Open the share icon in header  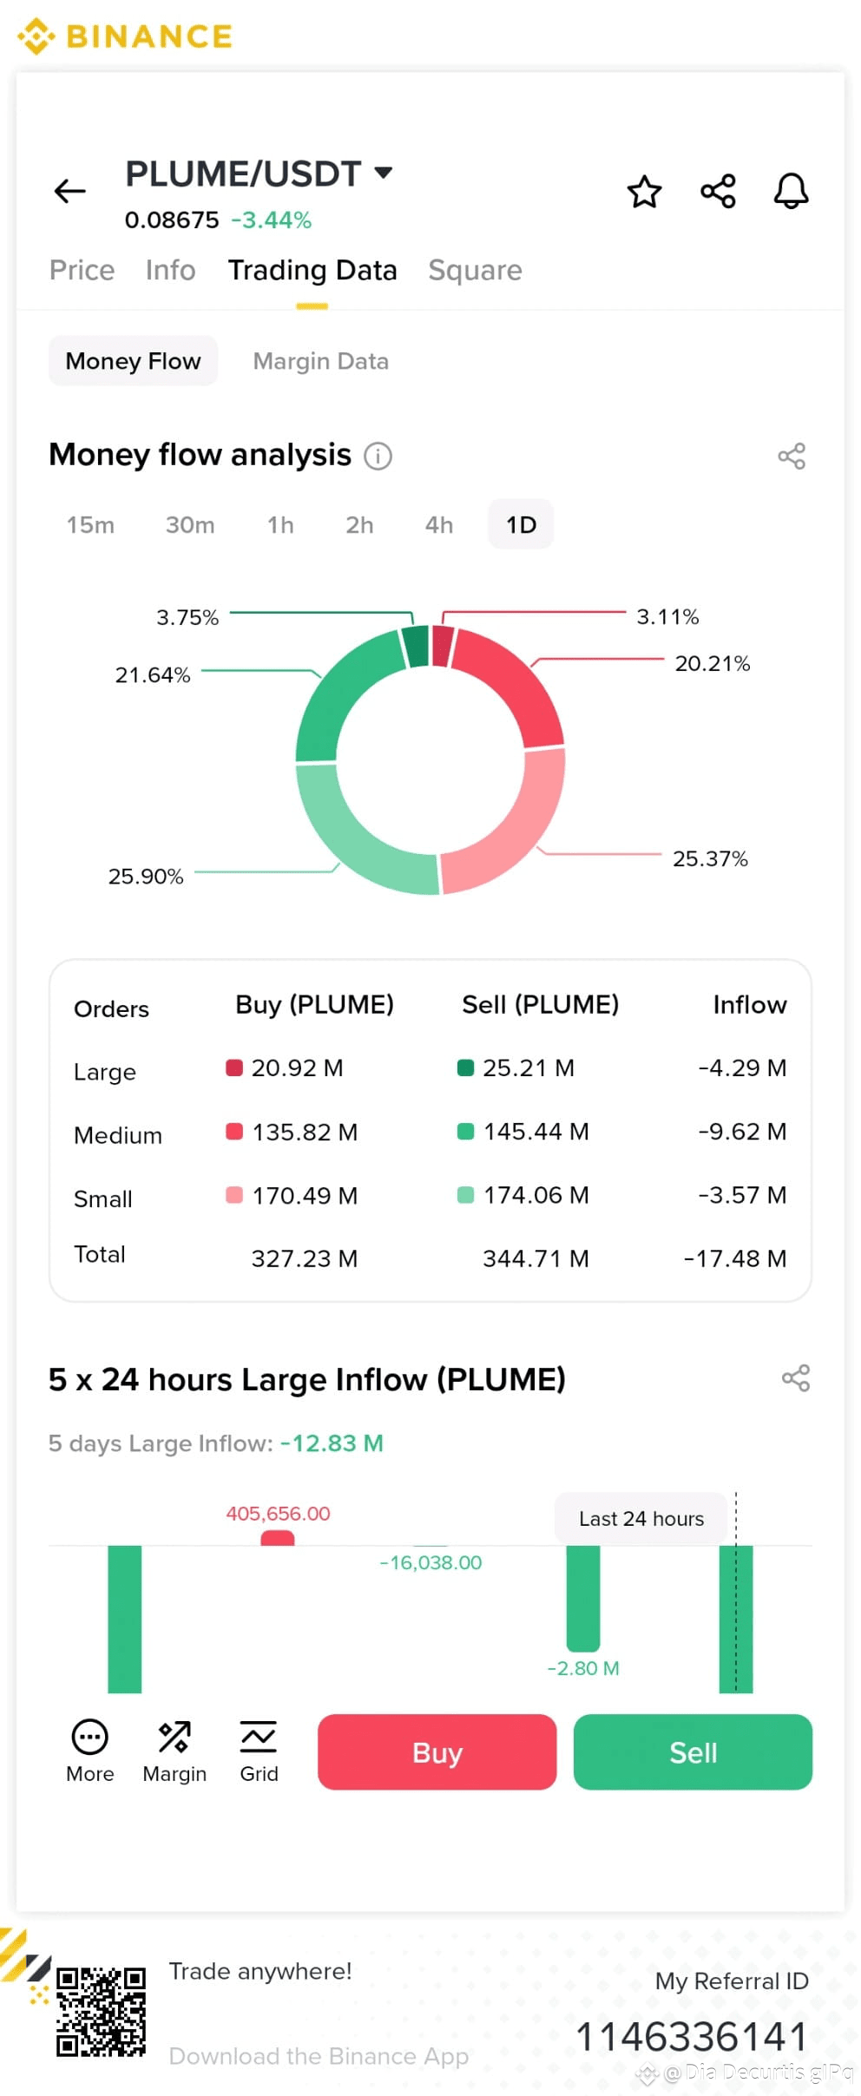(x=718, y=191)
